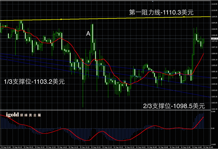Click left anchor point on yellow resistance line
Image resolution: width=218 pixels, height=149 pixels.
[61, 19]
